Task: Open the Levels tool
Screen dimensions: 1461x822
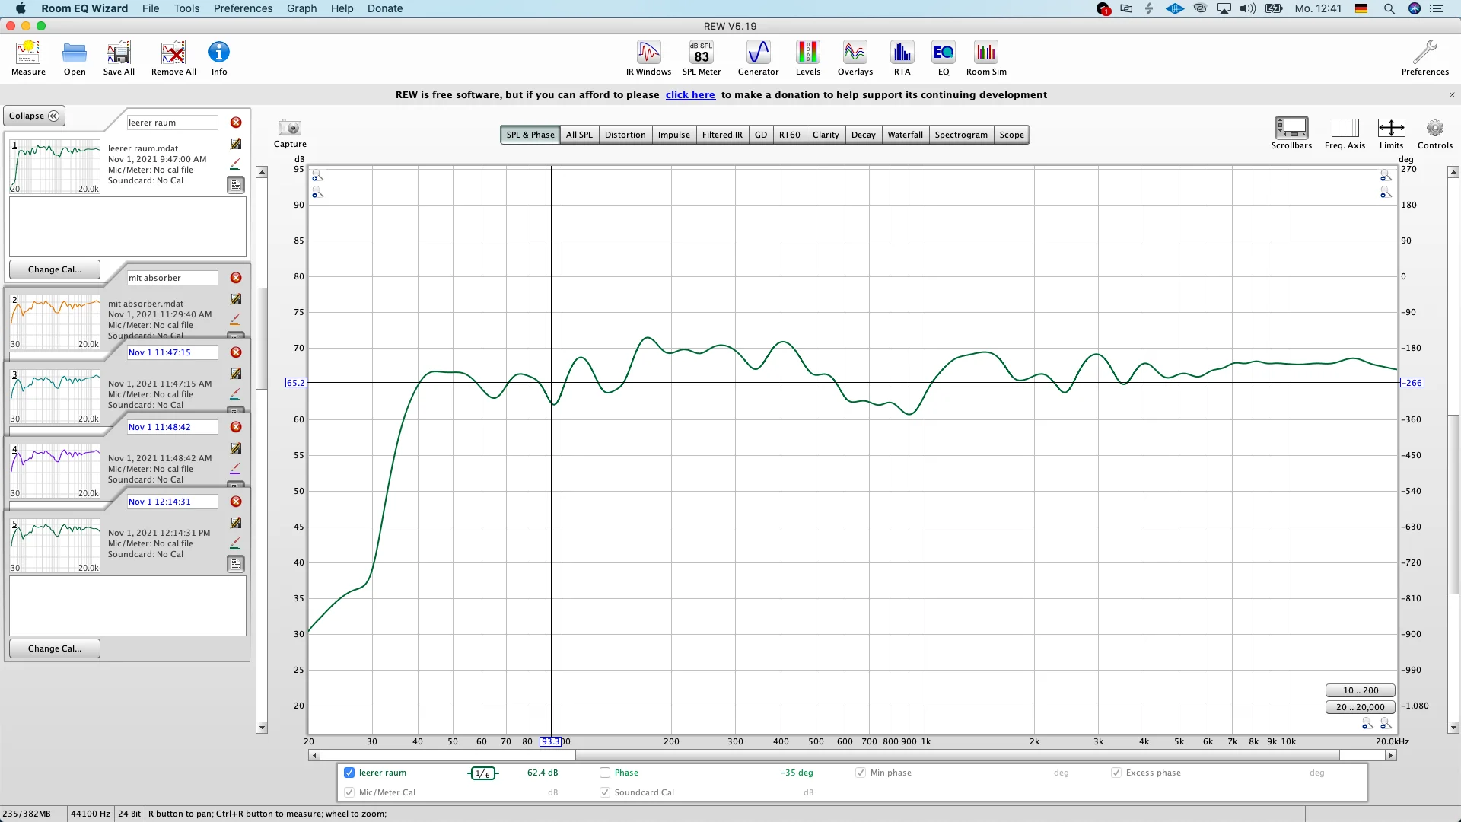Action: [x=808, y=58]
